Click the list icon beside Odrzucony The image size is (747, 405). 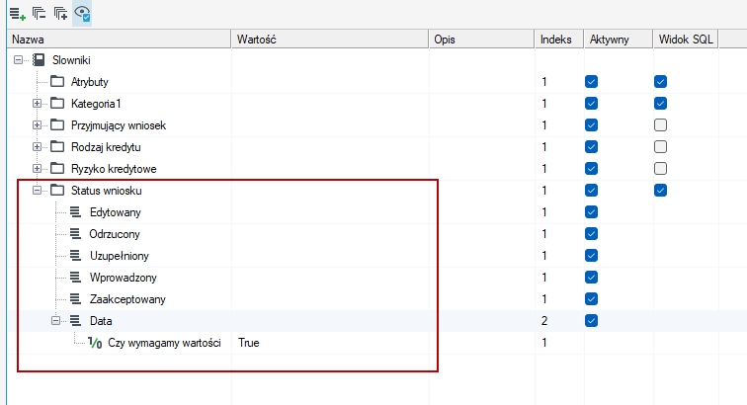(76, 234)
